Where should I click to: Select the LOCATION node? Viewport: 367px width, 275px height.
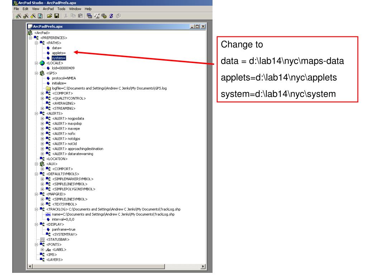pos(57,159)
